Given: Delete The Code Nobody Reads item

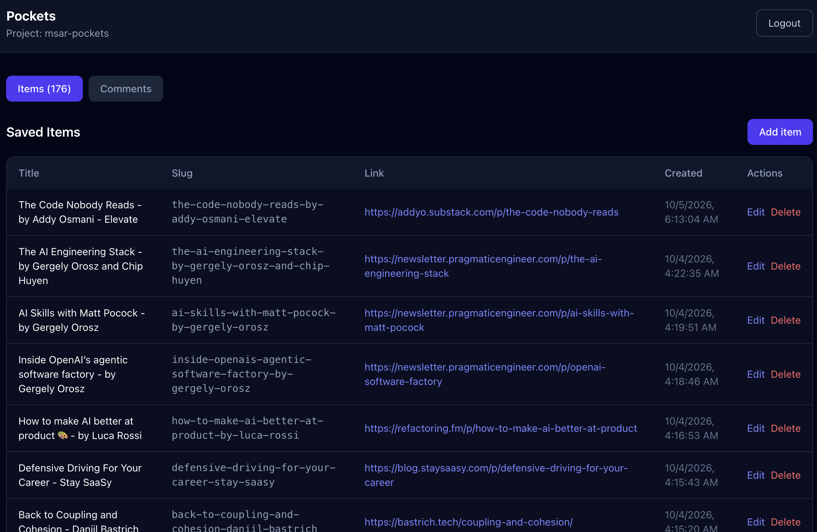Looking at the screenshot, I should pos(786,212).
